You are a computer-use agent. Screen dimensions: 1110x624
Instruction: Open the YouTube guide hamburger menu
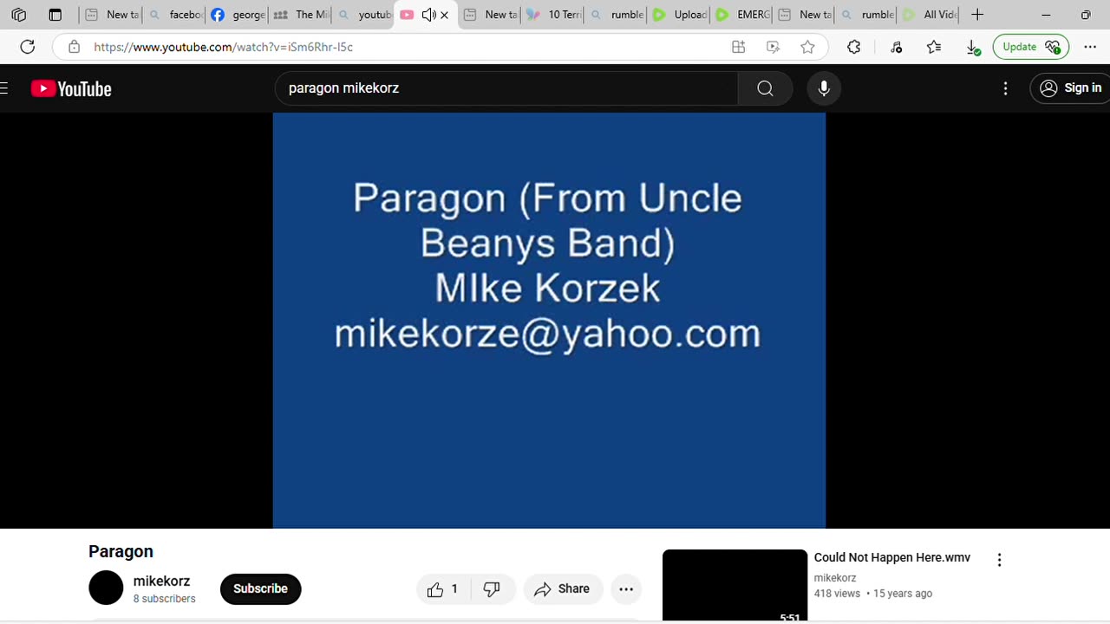(x=4, y=88)
